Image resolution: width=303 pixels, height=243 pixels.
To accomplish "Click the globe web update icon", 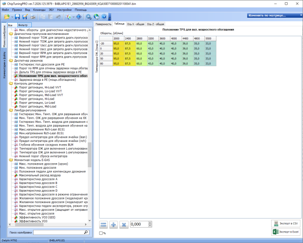I will 96,17.
